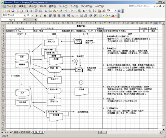Click the Undo arrow icon

pyautogui.click(x=66, y=11)
